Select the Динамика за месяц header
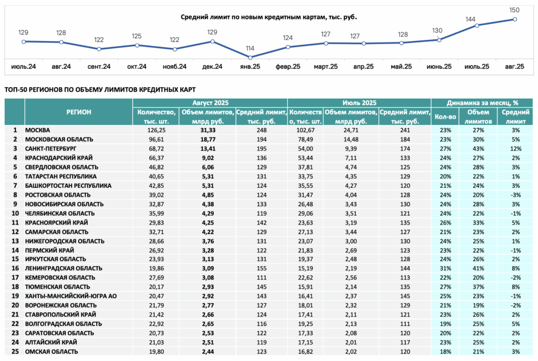This screenshot has width=538, height=361. [482, 103]
